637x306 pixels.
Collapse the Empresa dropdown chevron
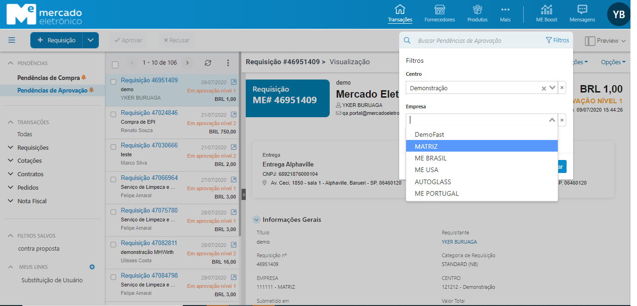553,120
